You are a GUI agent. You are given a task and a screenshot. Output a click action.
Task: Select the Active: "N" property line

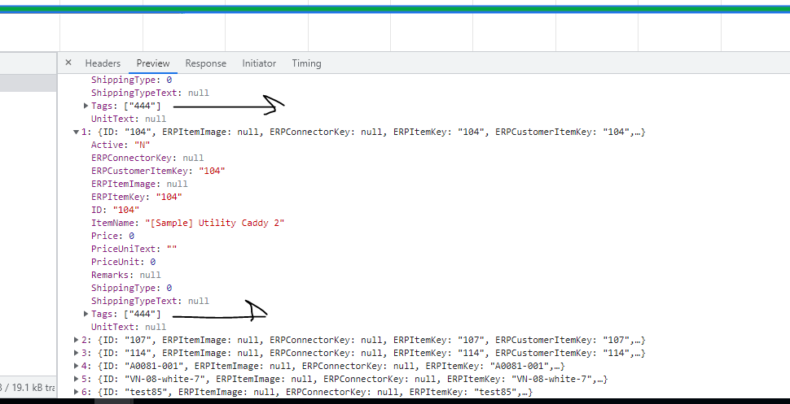click(115, 145)
